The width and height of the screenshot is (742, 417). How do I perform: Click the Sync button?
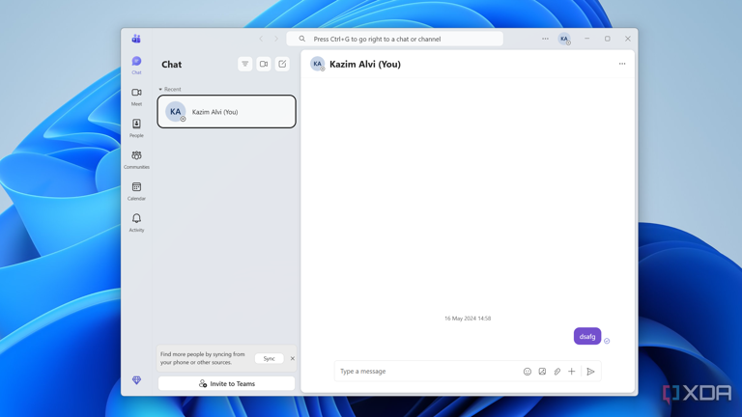[x=269, y=358]
